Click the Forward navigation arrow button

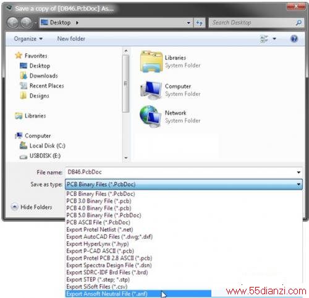pyautogui.click(x=26, y=23)
